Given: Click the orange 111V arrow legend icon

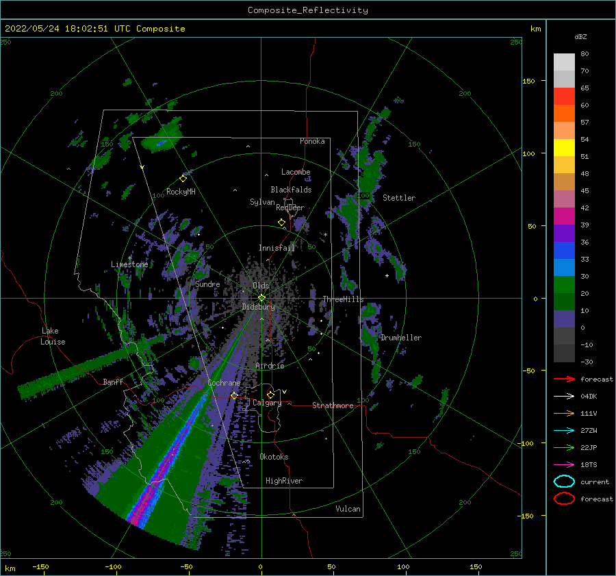Looking at the screenshot, I should coord(564,413).
